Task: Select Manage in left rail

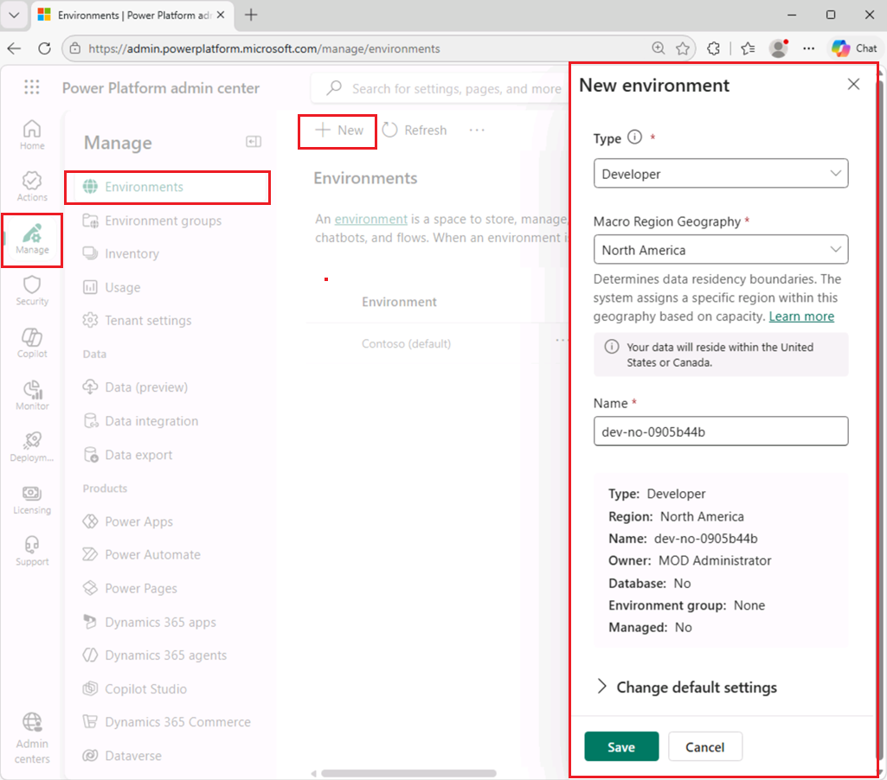Action: pos(32,240)
